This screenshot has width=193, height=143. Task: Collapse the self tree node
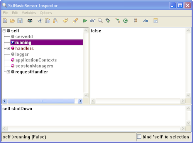pyautogui.click(x=4, y=31)
